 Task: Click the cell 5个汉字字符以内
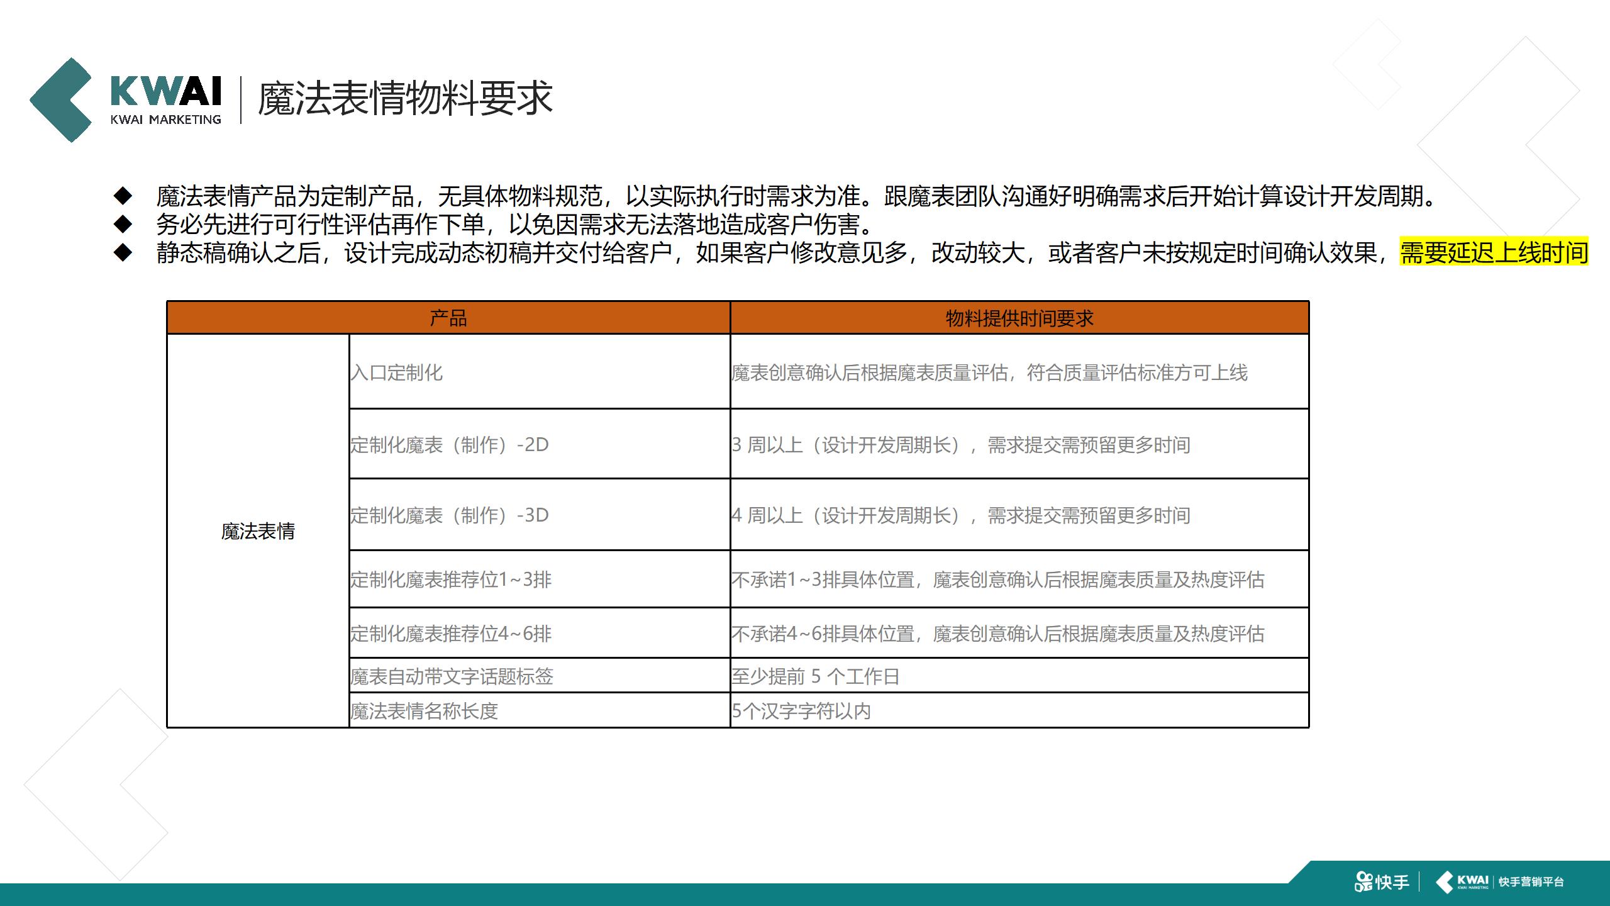click(x=1019, y=710)
